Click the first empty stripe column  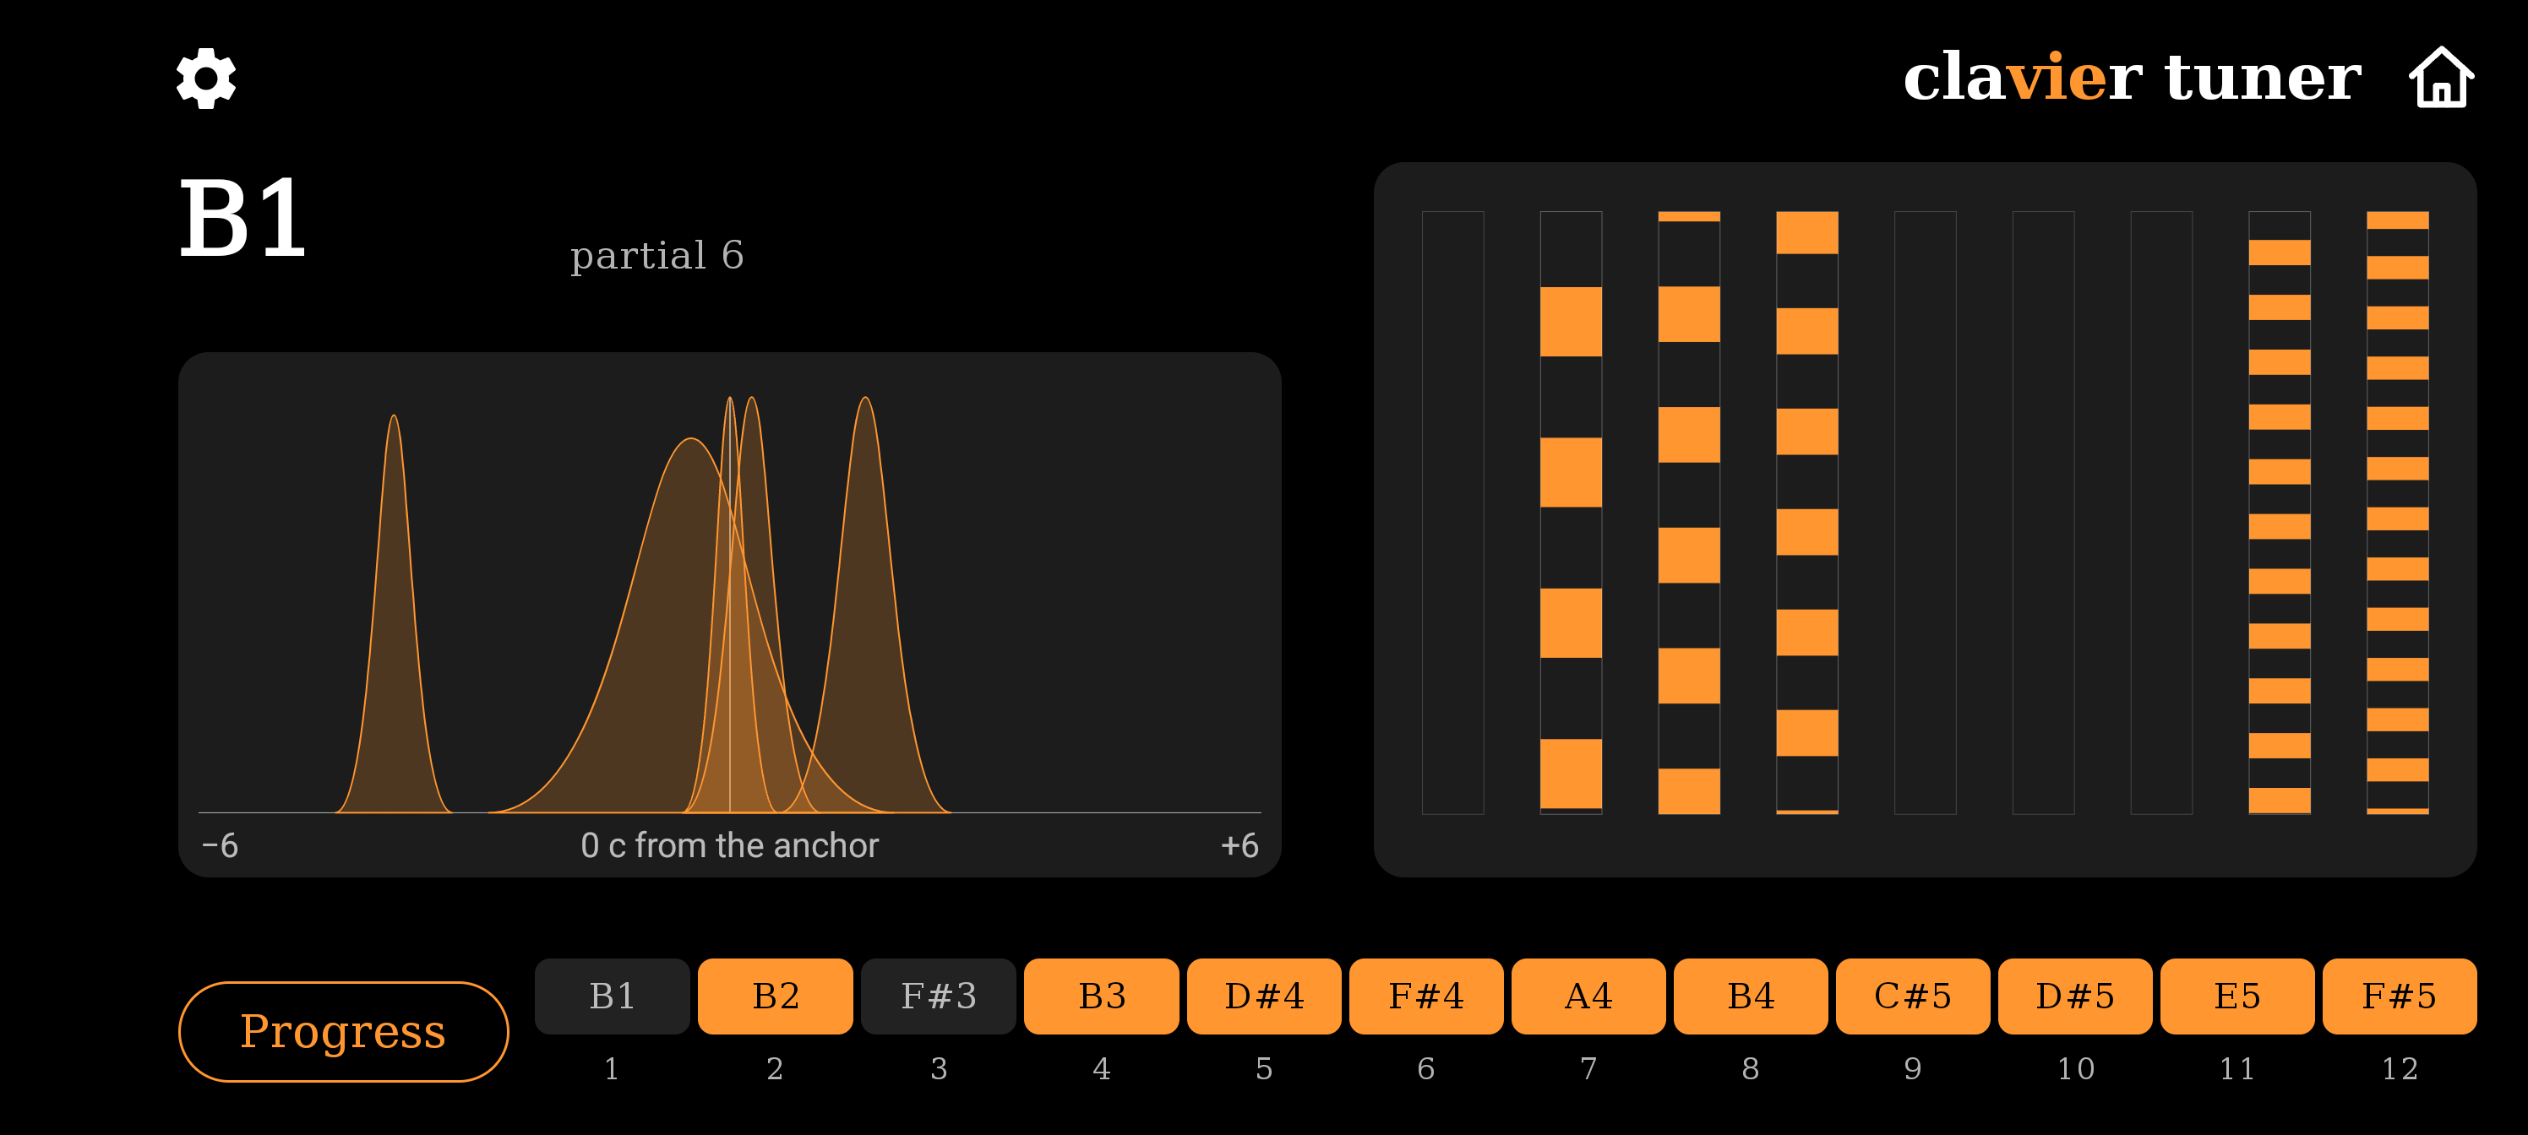pyautogui.click(x=1452, y=512)
